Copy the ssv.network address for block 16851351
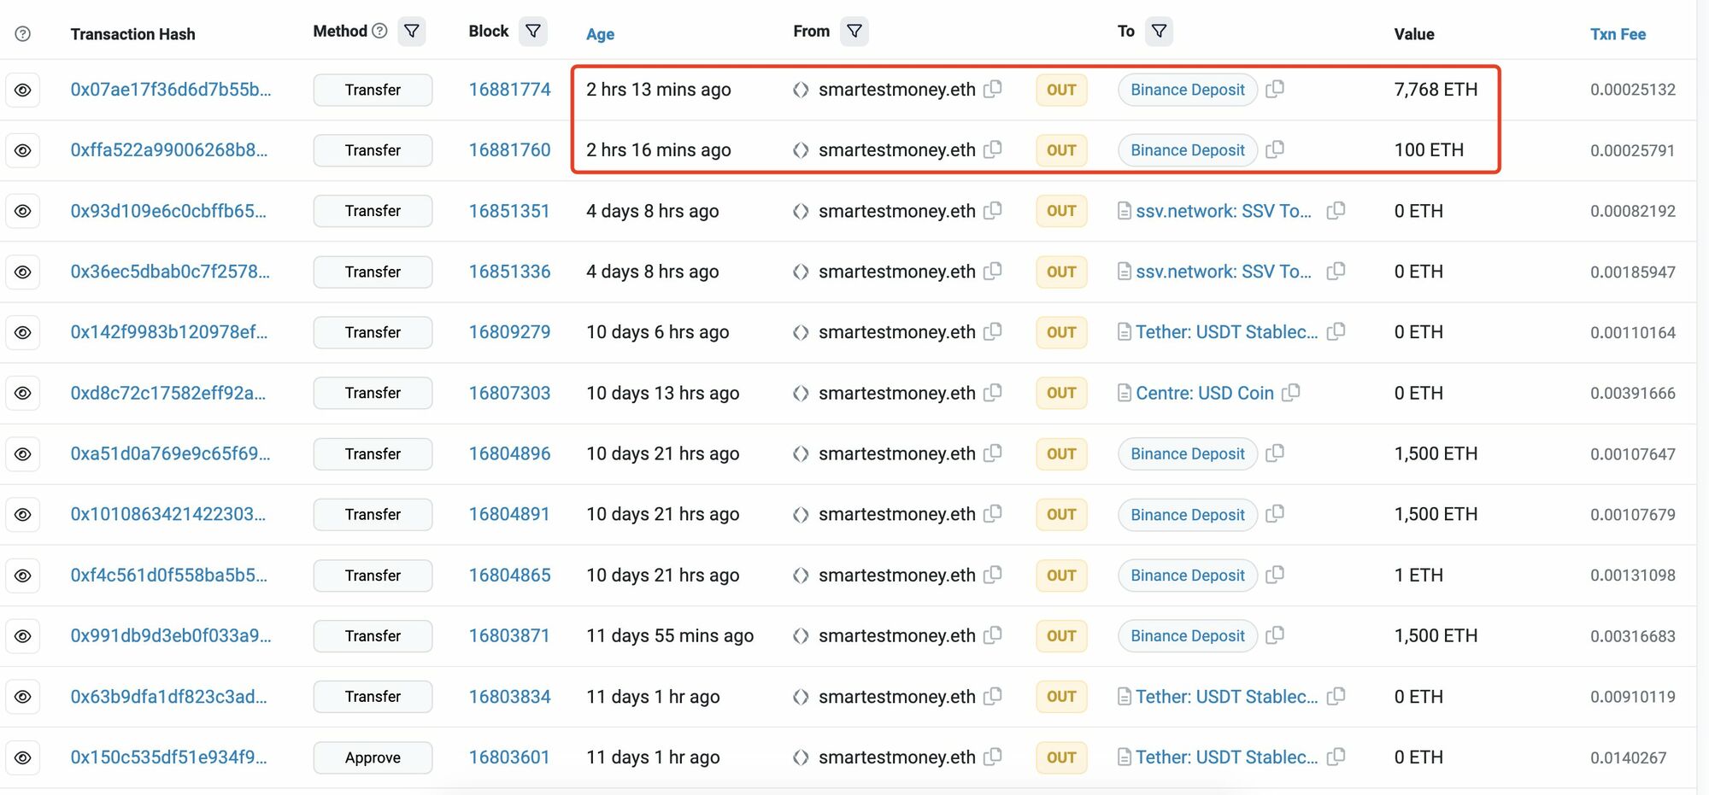1709x795 pixels. pos(1336,210)
